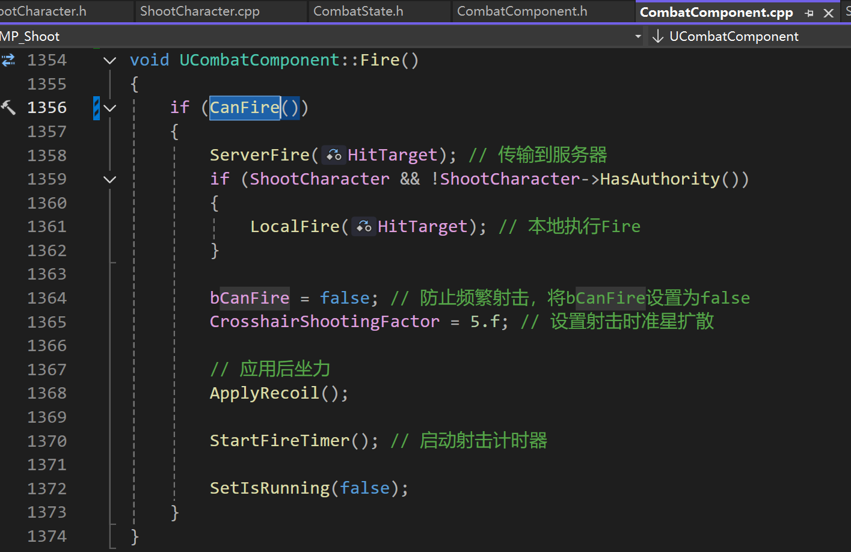Click the CanFire call on line 1356
Image resolution: width=851 pixels, height=552 pixels.
click(x=245, y=108)
